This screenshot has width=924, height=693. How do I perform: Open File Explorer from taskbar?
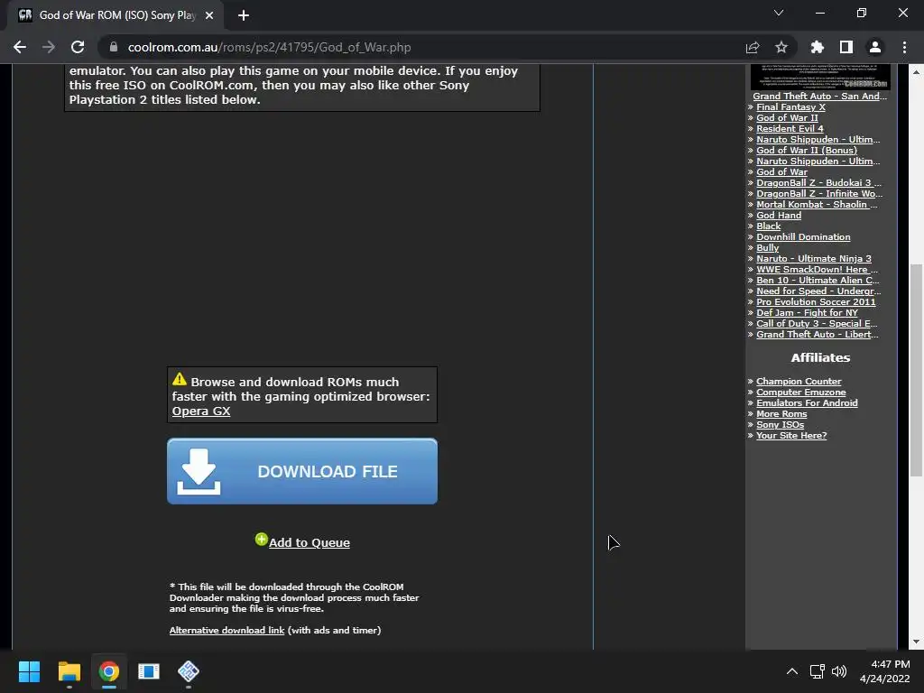[x=69, y=671]
